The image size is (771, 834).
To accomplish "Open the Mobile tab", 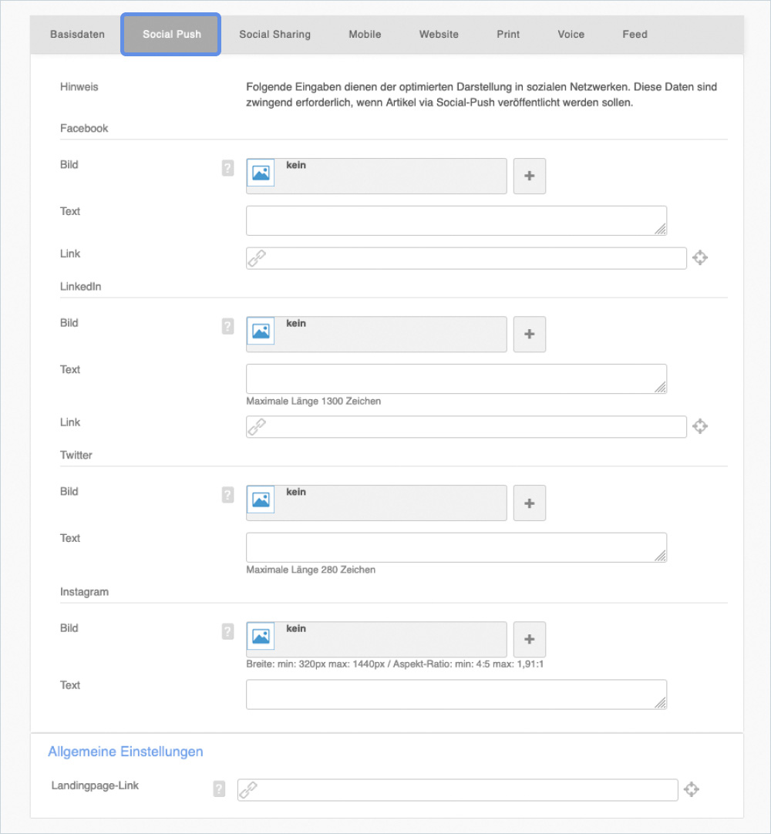I will pos(365,35).
